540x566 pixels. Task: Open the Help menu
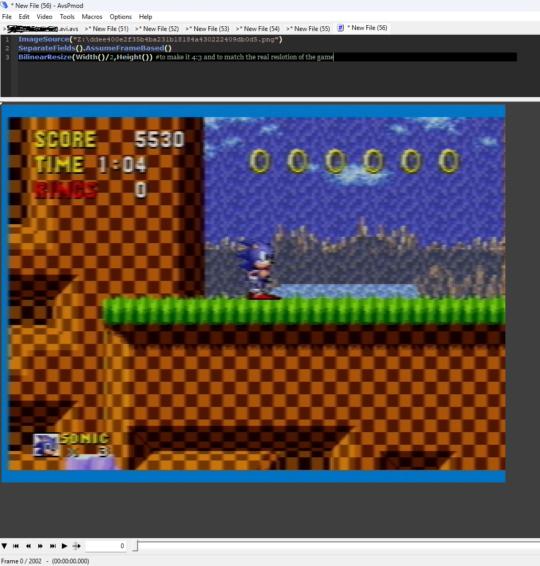tap(145, 17)
